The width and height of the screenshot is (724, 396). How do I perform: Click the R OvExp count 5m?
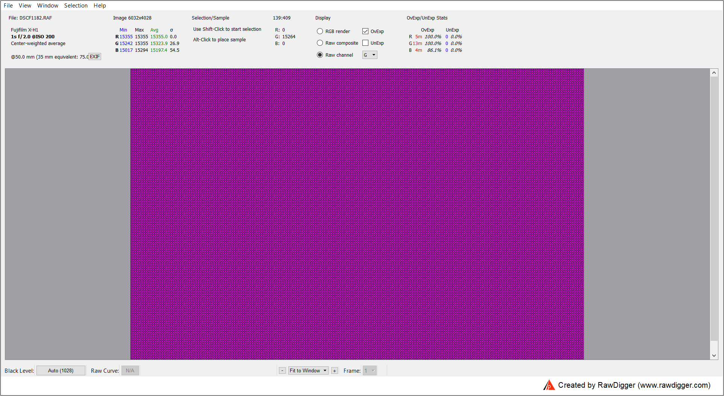418,37
